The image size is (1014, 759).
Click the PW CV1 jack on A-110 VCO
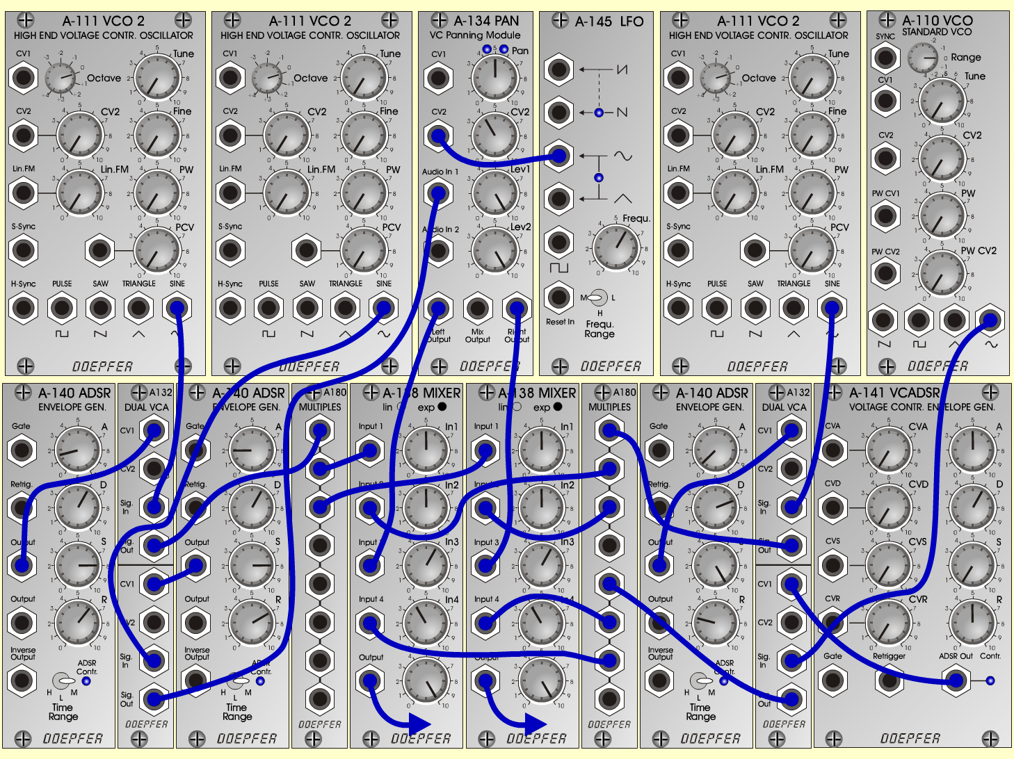(885, 217)
